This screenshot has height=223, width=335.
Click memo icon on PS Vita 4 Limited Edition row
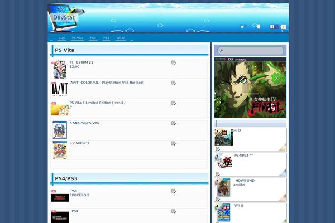coord(174,103)
